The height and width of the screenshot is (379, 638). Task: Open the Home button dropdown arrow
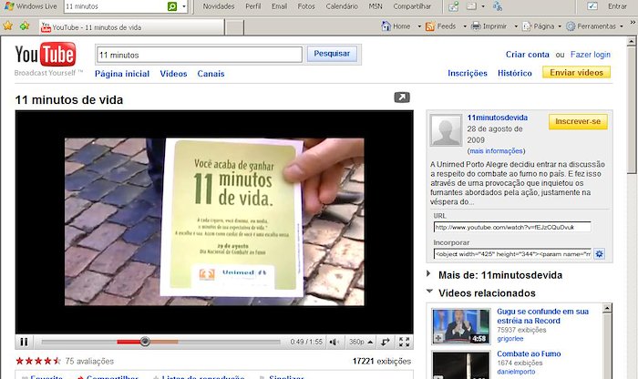pos(419,26)
